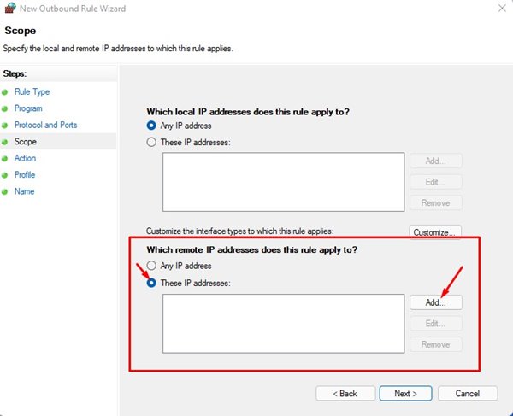The image size is (513, 416).
Task: Click the green bullet beside Rule Type
Action: [x=5, y=92]
